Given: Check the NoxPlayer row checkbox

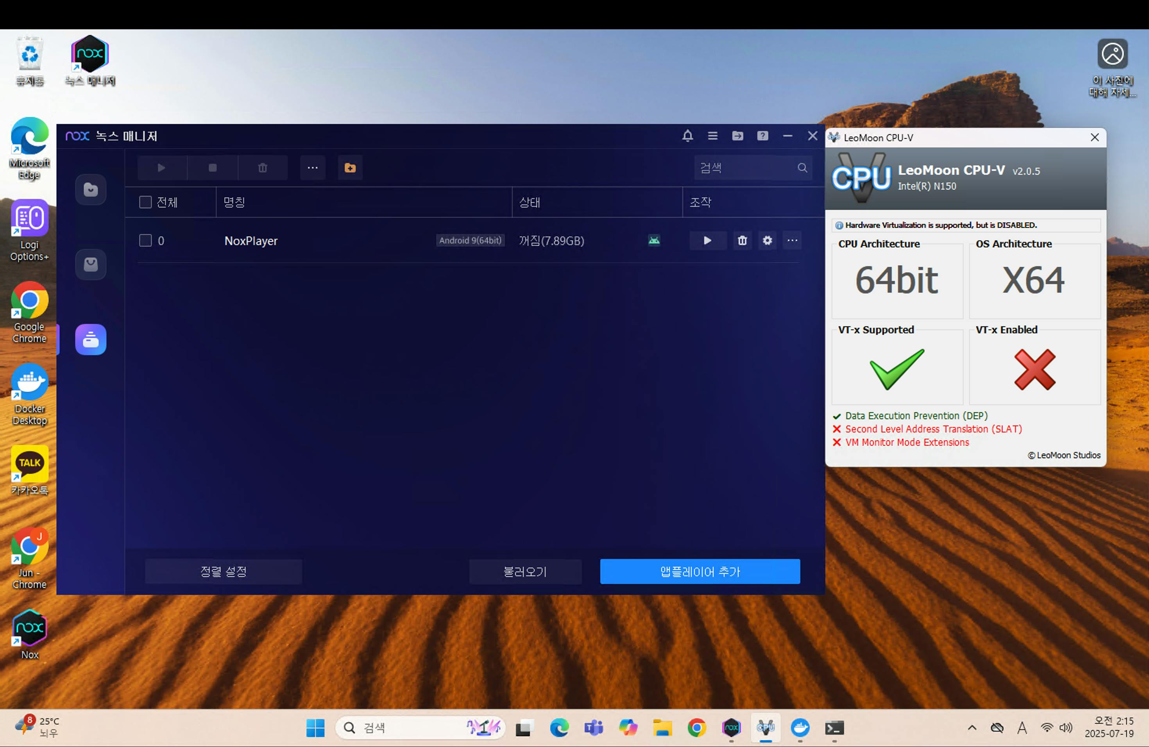Looking at the screenshot, I should (x=145, y=240).
